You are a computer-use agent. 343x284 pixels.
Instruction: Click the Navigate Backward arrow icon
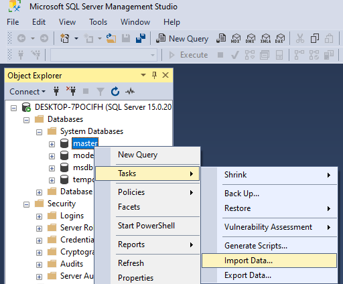pos(21,38)
